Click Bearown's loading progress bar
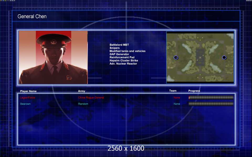This screenshot has height=157, width=252. [211, 104]
